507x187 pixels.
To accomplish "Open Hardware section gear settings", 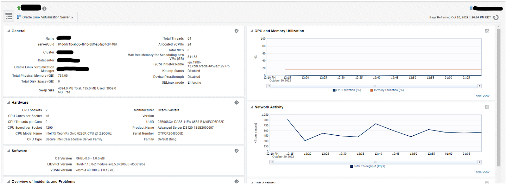I will click(x=236, y=103).
